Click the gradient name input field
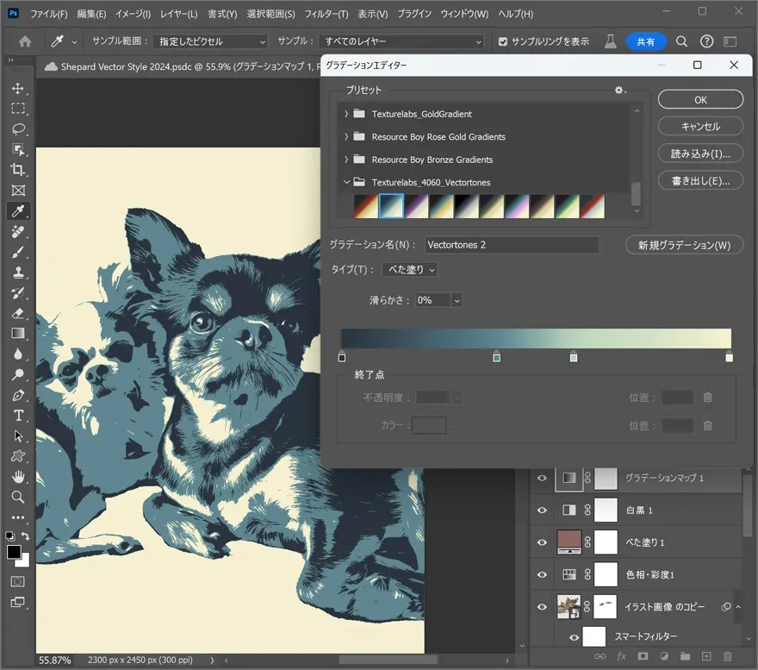This screenshot has height=670, width=758. coord(512,245)
